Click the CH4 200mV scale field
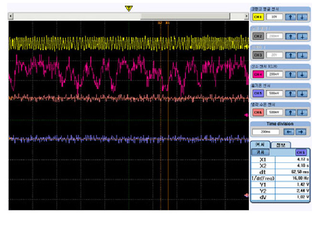This screenshot has height=244, width=312. (274, 74)
